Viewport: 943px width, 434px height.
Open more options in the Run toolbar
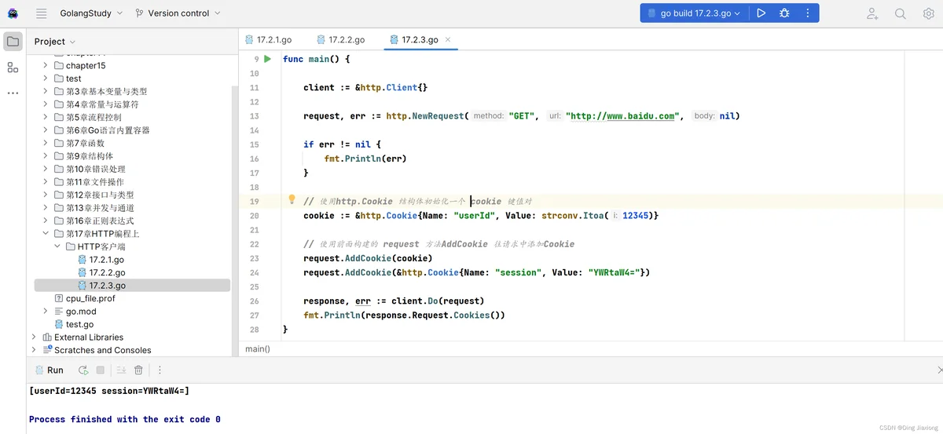coord(160,370)
